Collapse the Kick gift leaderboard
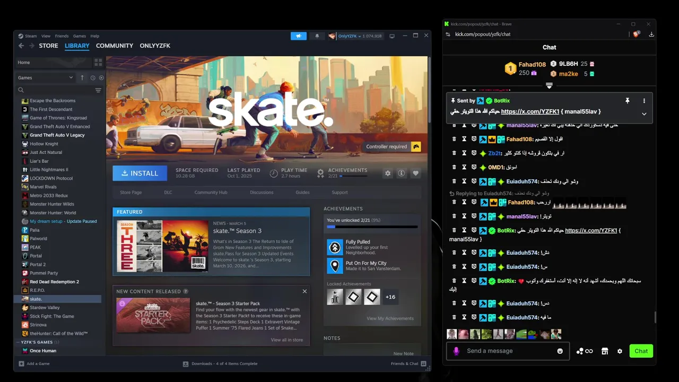 pos(549,85)
